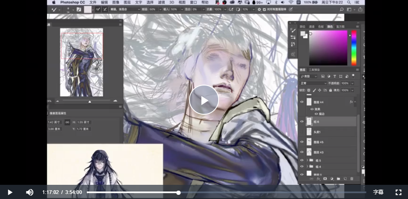This screenshot has width=408, height=199.
Task: Toggle load brush after each stroke icon
Action: tap(98, 9)
